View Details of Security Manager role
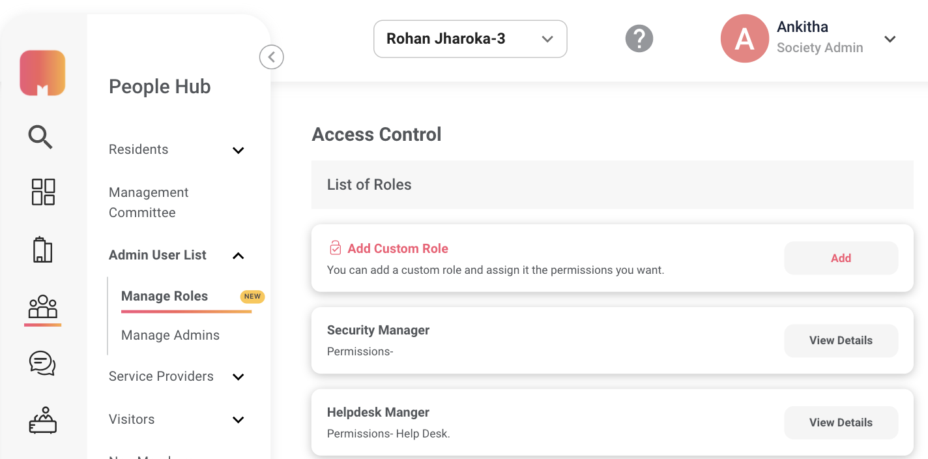 (x=841, y=340)
